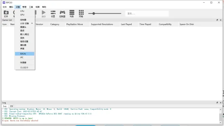The width and height of the screenshot is (224, 126).
Task: Sort by the Version column header
Action: pyautogui.click(x=39, y=24)
